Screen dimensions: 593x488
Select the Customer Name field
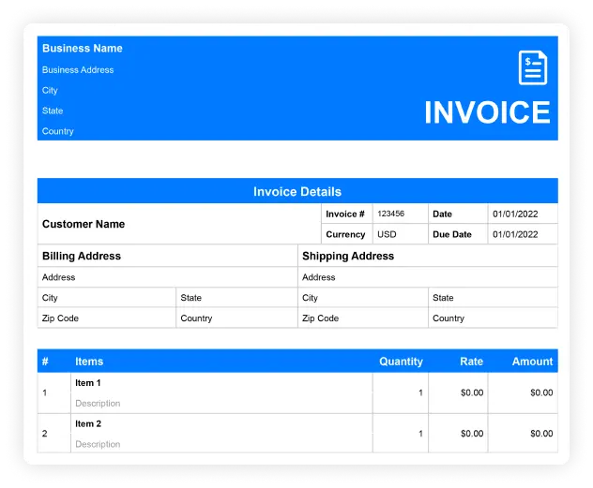coord(179,224)
